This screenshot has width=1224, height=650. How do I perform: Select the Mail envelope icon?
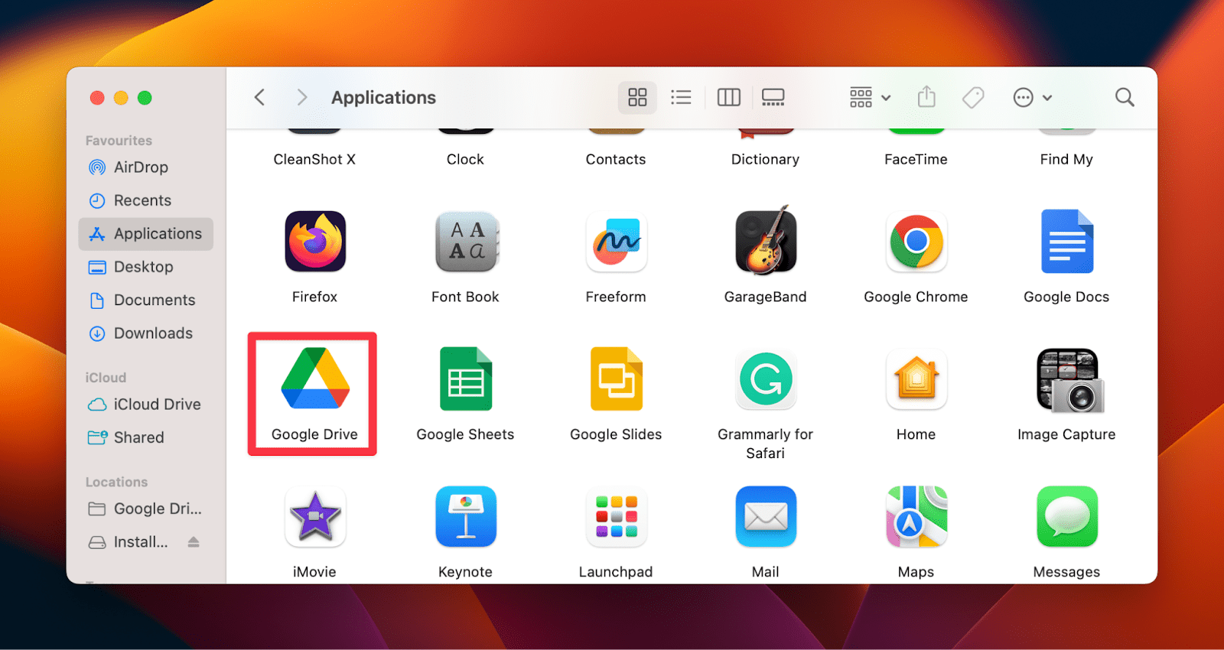(x=766, y=517)
